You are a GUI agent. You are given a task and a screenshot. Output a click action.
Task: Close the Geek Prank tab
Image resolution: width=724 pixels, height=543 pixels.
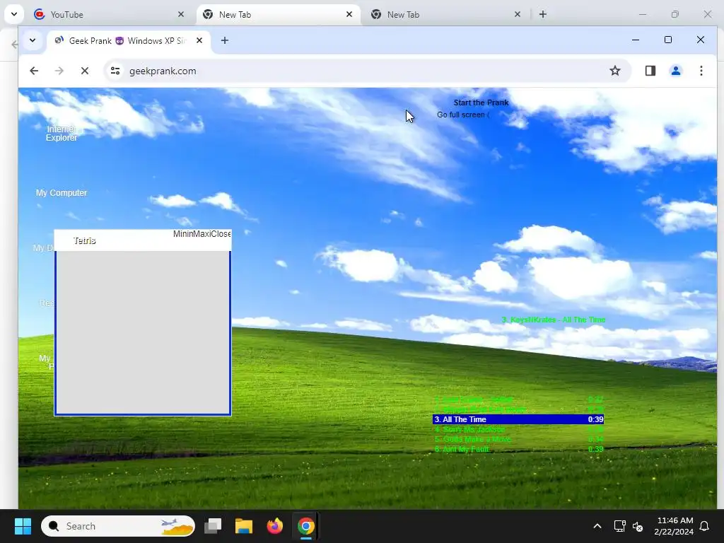199,40
